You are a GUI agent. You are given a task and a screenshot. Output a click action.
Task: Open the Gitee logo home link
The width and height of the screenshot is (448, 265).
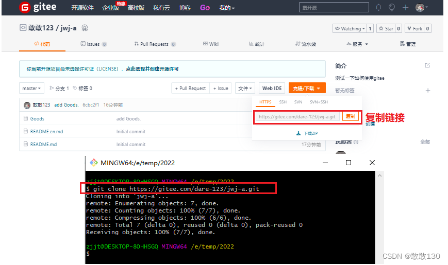[38, 7]
